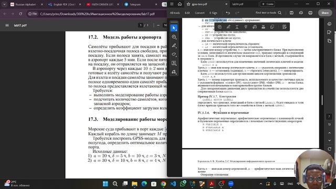Strikethrough selected text via floating toolbar
This screenshot has height=189, width=336.
[x=246, y=27]
